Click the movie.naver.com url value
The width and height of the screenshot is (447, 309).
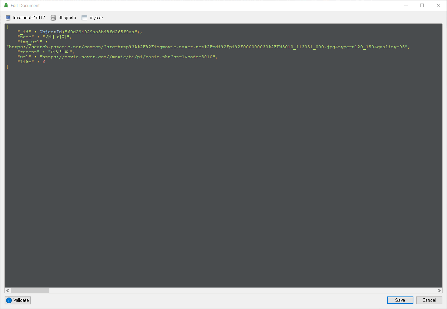point(128,57)
